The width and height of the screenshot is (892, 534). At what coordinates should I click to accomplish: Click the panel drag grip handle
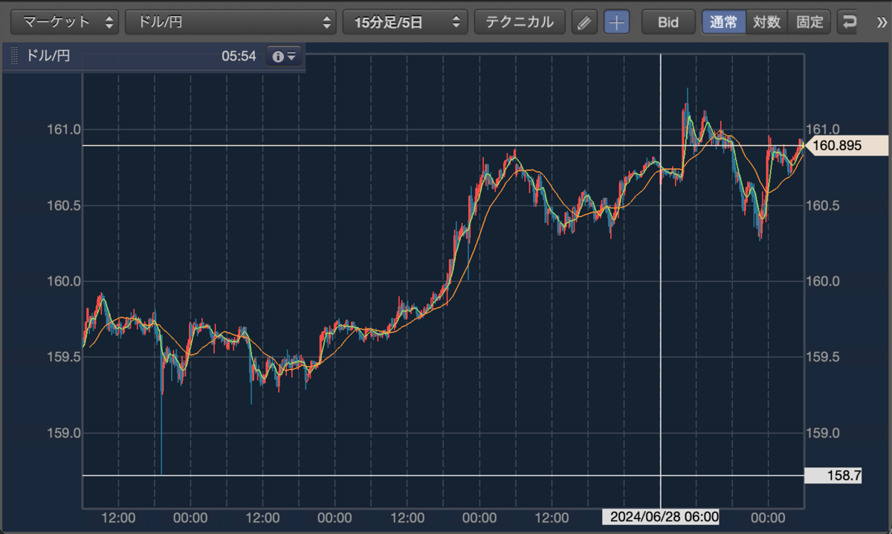(x=13, y=56)
